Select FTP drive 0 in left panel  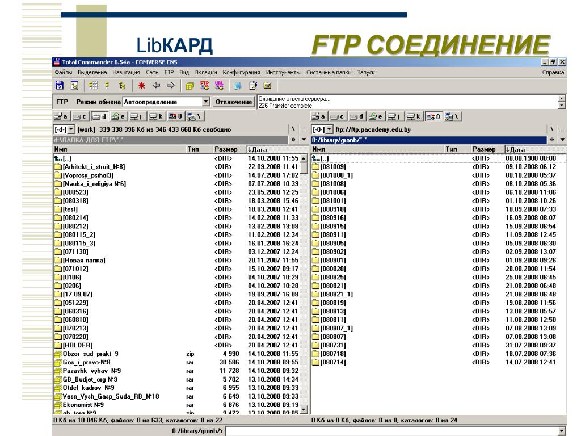175,116
